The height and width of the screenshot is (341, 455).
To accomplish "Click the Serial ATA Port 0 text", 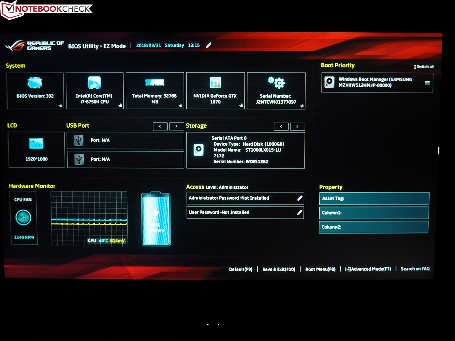I will (229, 138).
